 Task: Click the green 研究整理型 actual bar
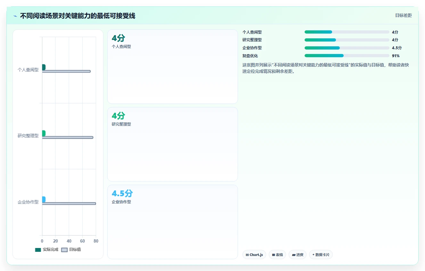coord(44,133)
